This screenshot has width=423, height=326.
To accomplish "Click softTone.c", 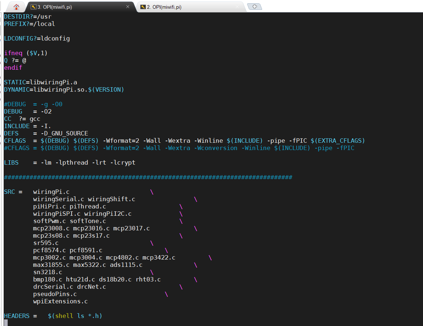I will [x=88, y=221].
